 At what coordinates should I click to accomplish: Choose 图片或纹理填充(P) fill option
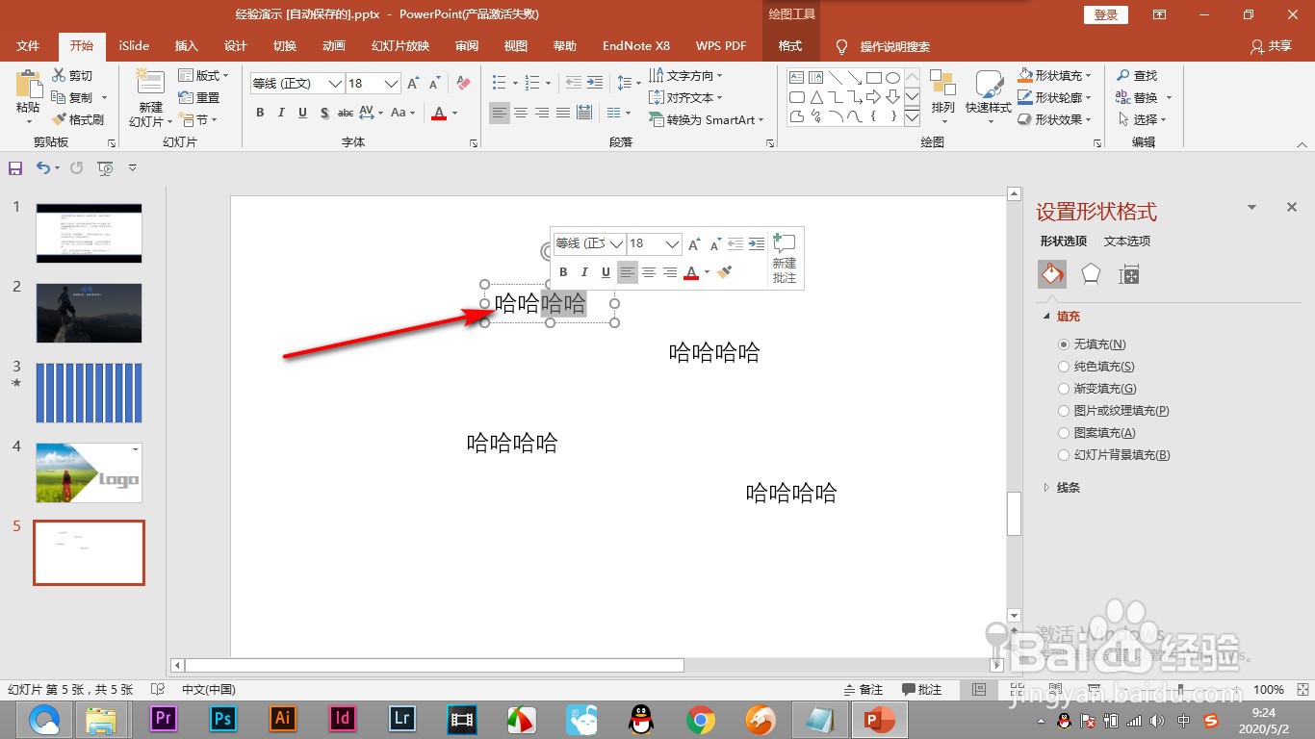pyautogui.click(x=1064, y=410)
